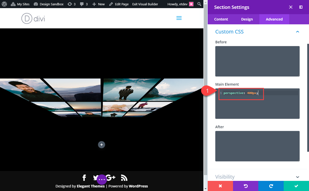The image size is (309, 191).
Task: Open the hamburger navigation menu
Action: pyautogui.click(x=179, y=18)
